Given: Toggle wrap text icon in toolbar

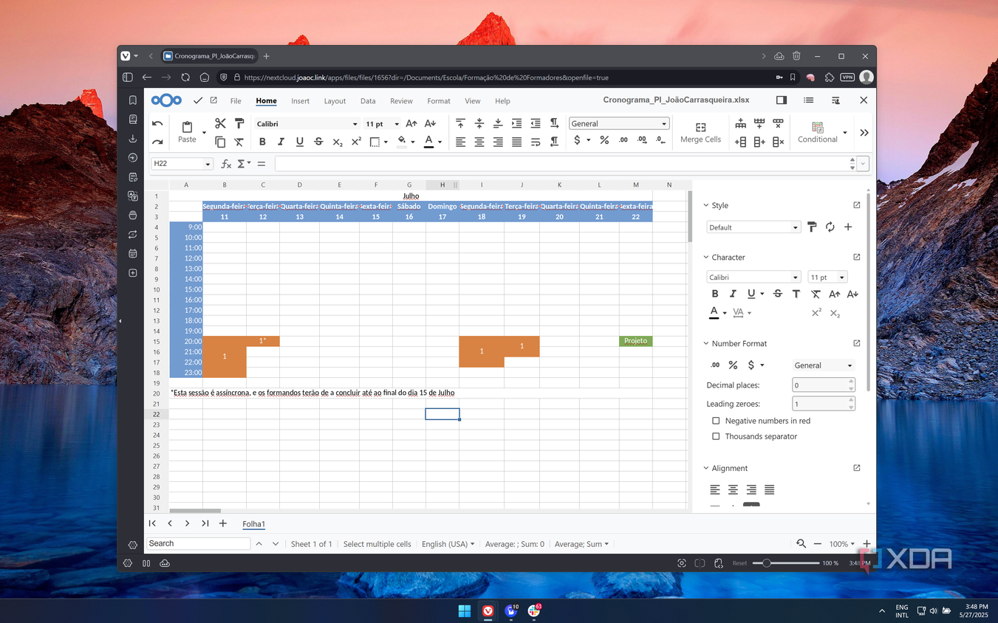Looking at the screenshot, I should 536,142.
